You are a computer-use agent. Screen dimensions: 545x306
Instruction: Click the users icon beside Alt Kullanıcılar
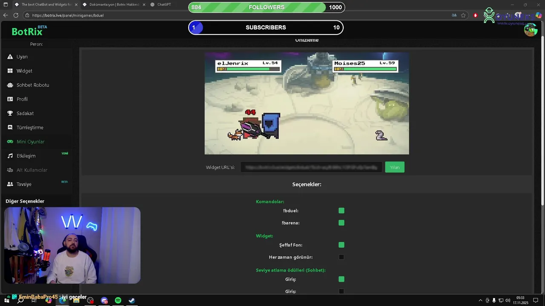pyautogui.click(x=10, y=170)
